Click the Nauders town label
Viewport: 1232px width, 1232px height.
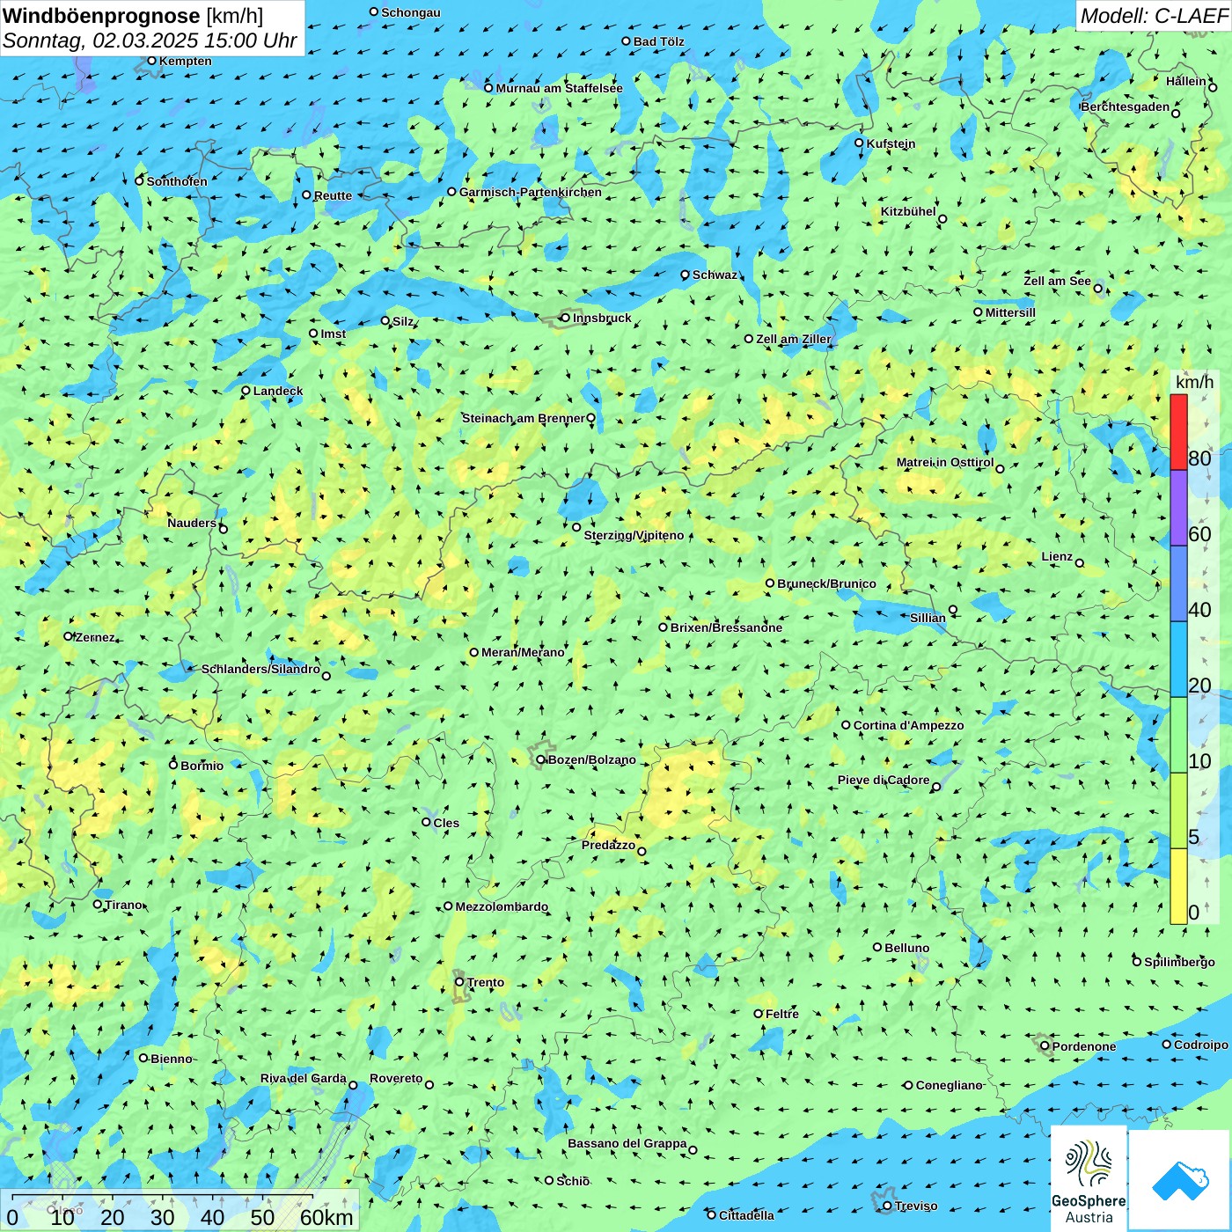tap(192, 523)
